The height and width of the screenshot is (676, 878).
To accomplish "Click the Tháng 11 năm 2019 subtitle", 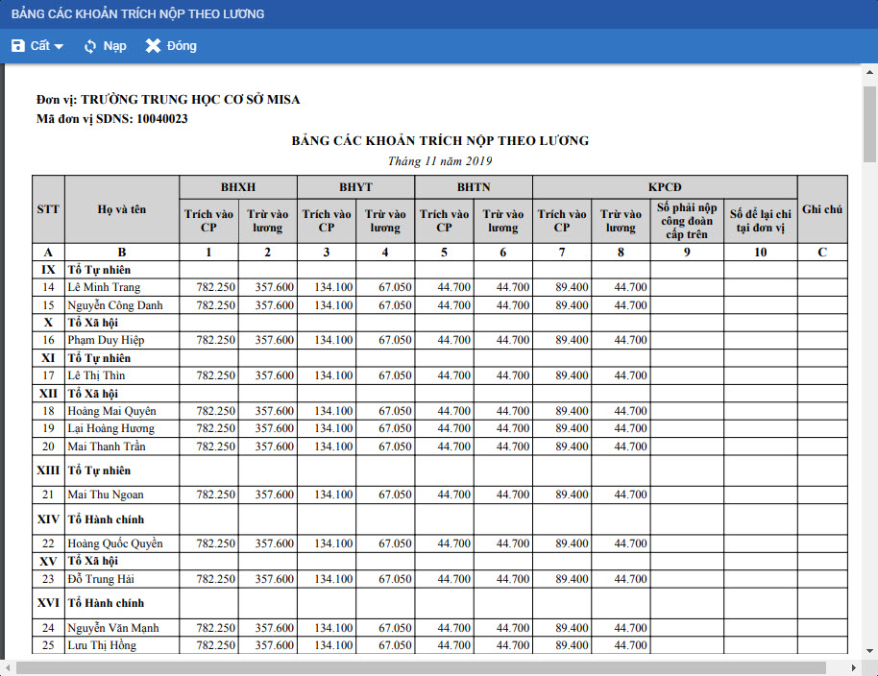I will [439, 160].
